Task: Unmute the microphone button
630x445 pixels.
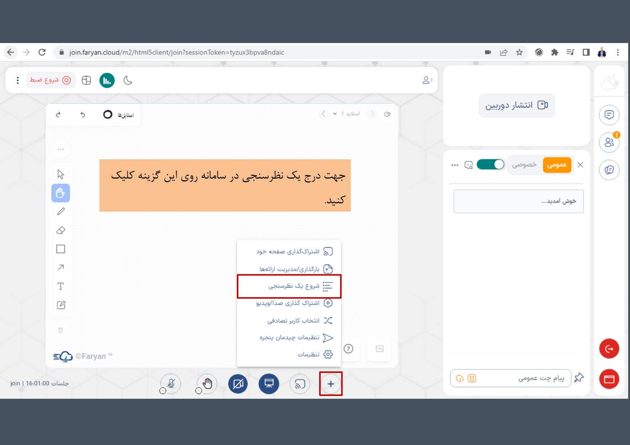Action: 171,384
